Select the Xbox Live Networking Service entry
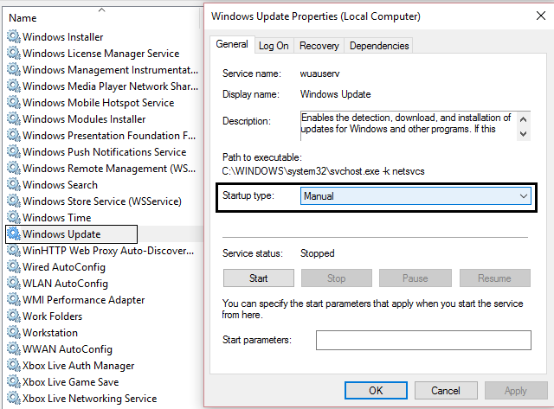Image resolution: width=554 pixels, height=409 pixels. tap(89, 399)
